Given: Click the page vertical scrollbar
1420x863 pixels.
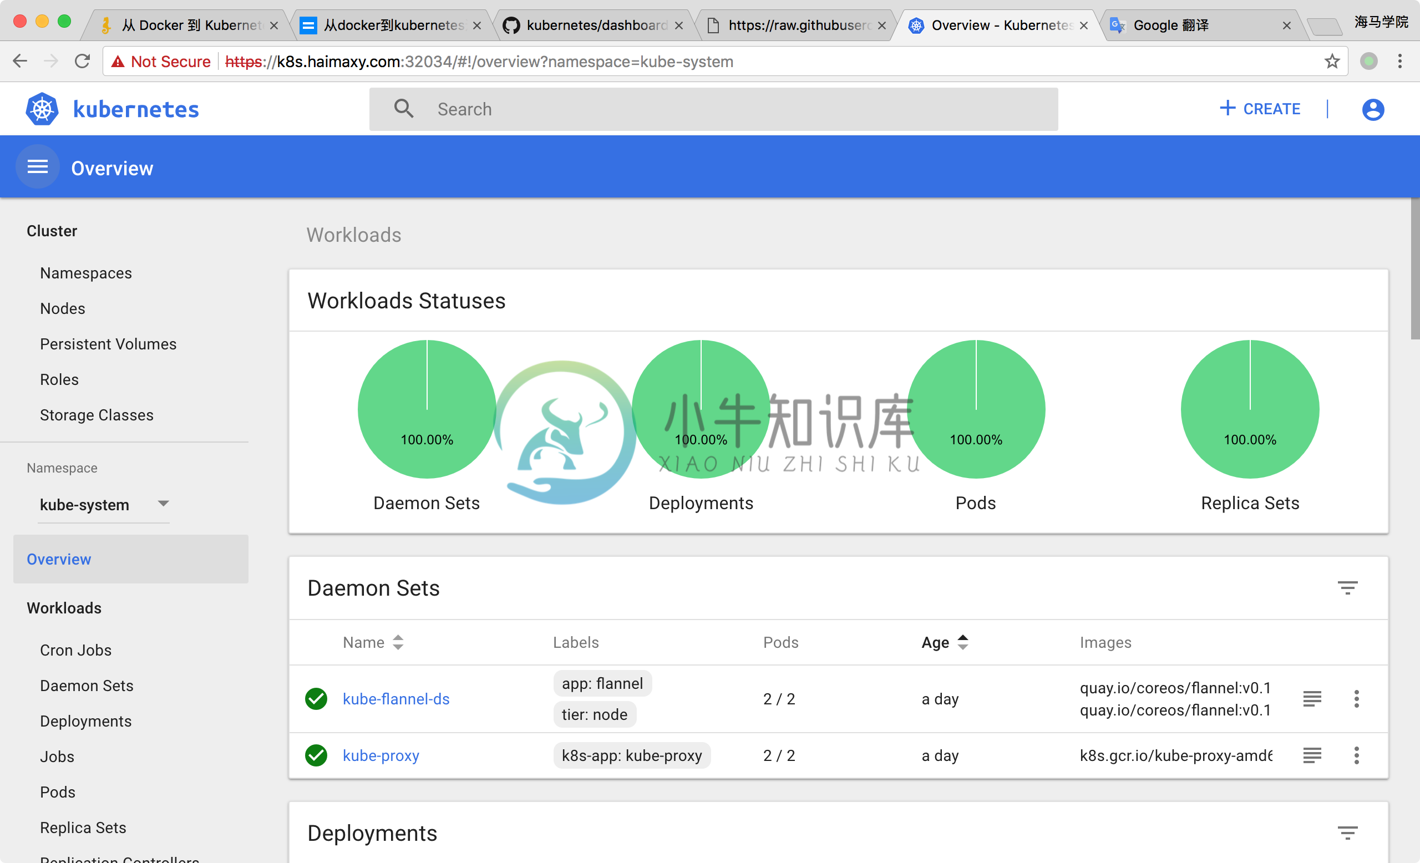Looking at the screenshot, I should (1415, 269).
